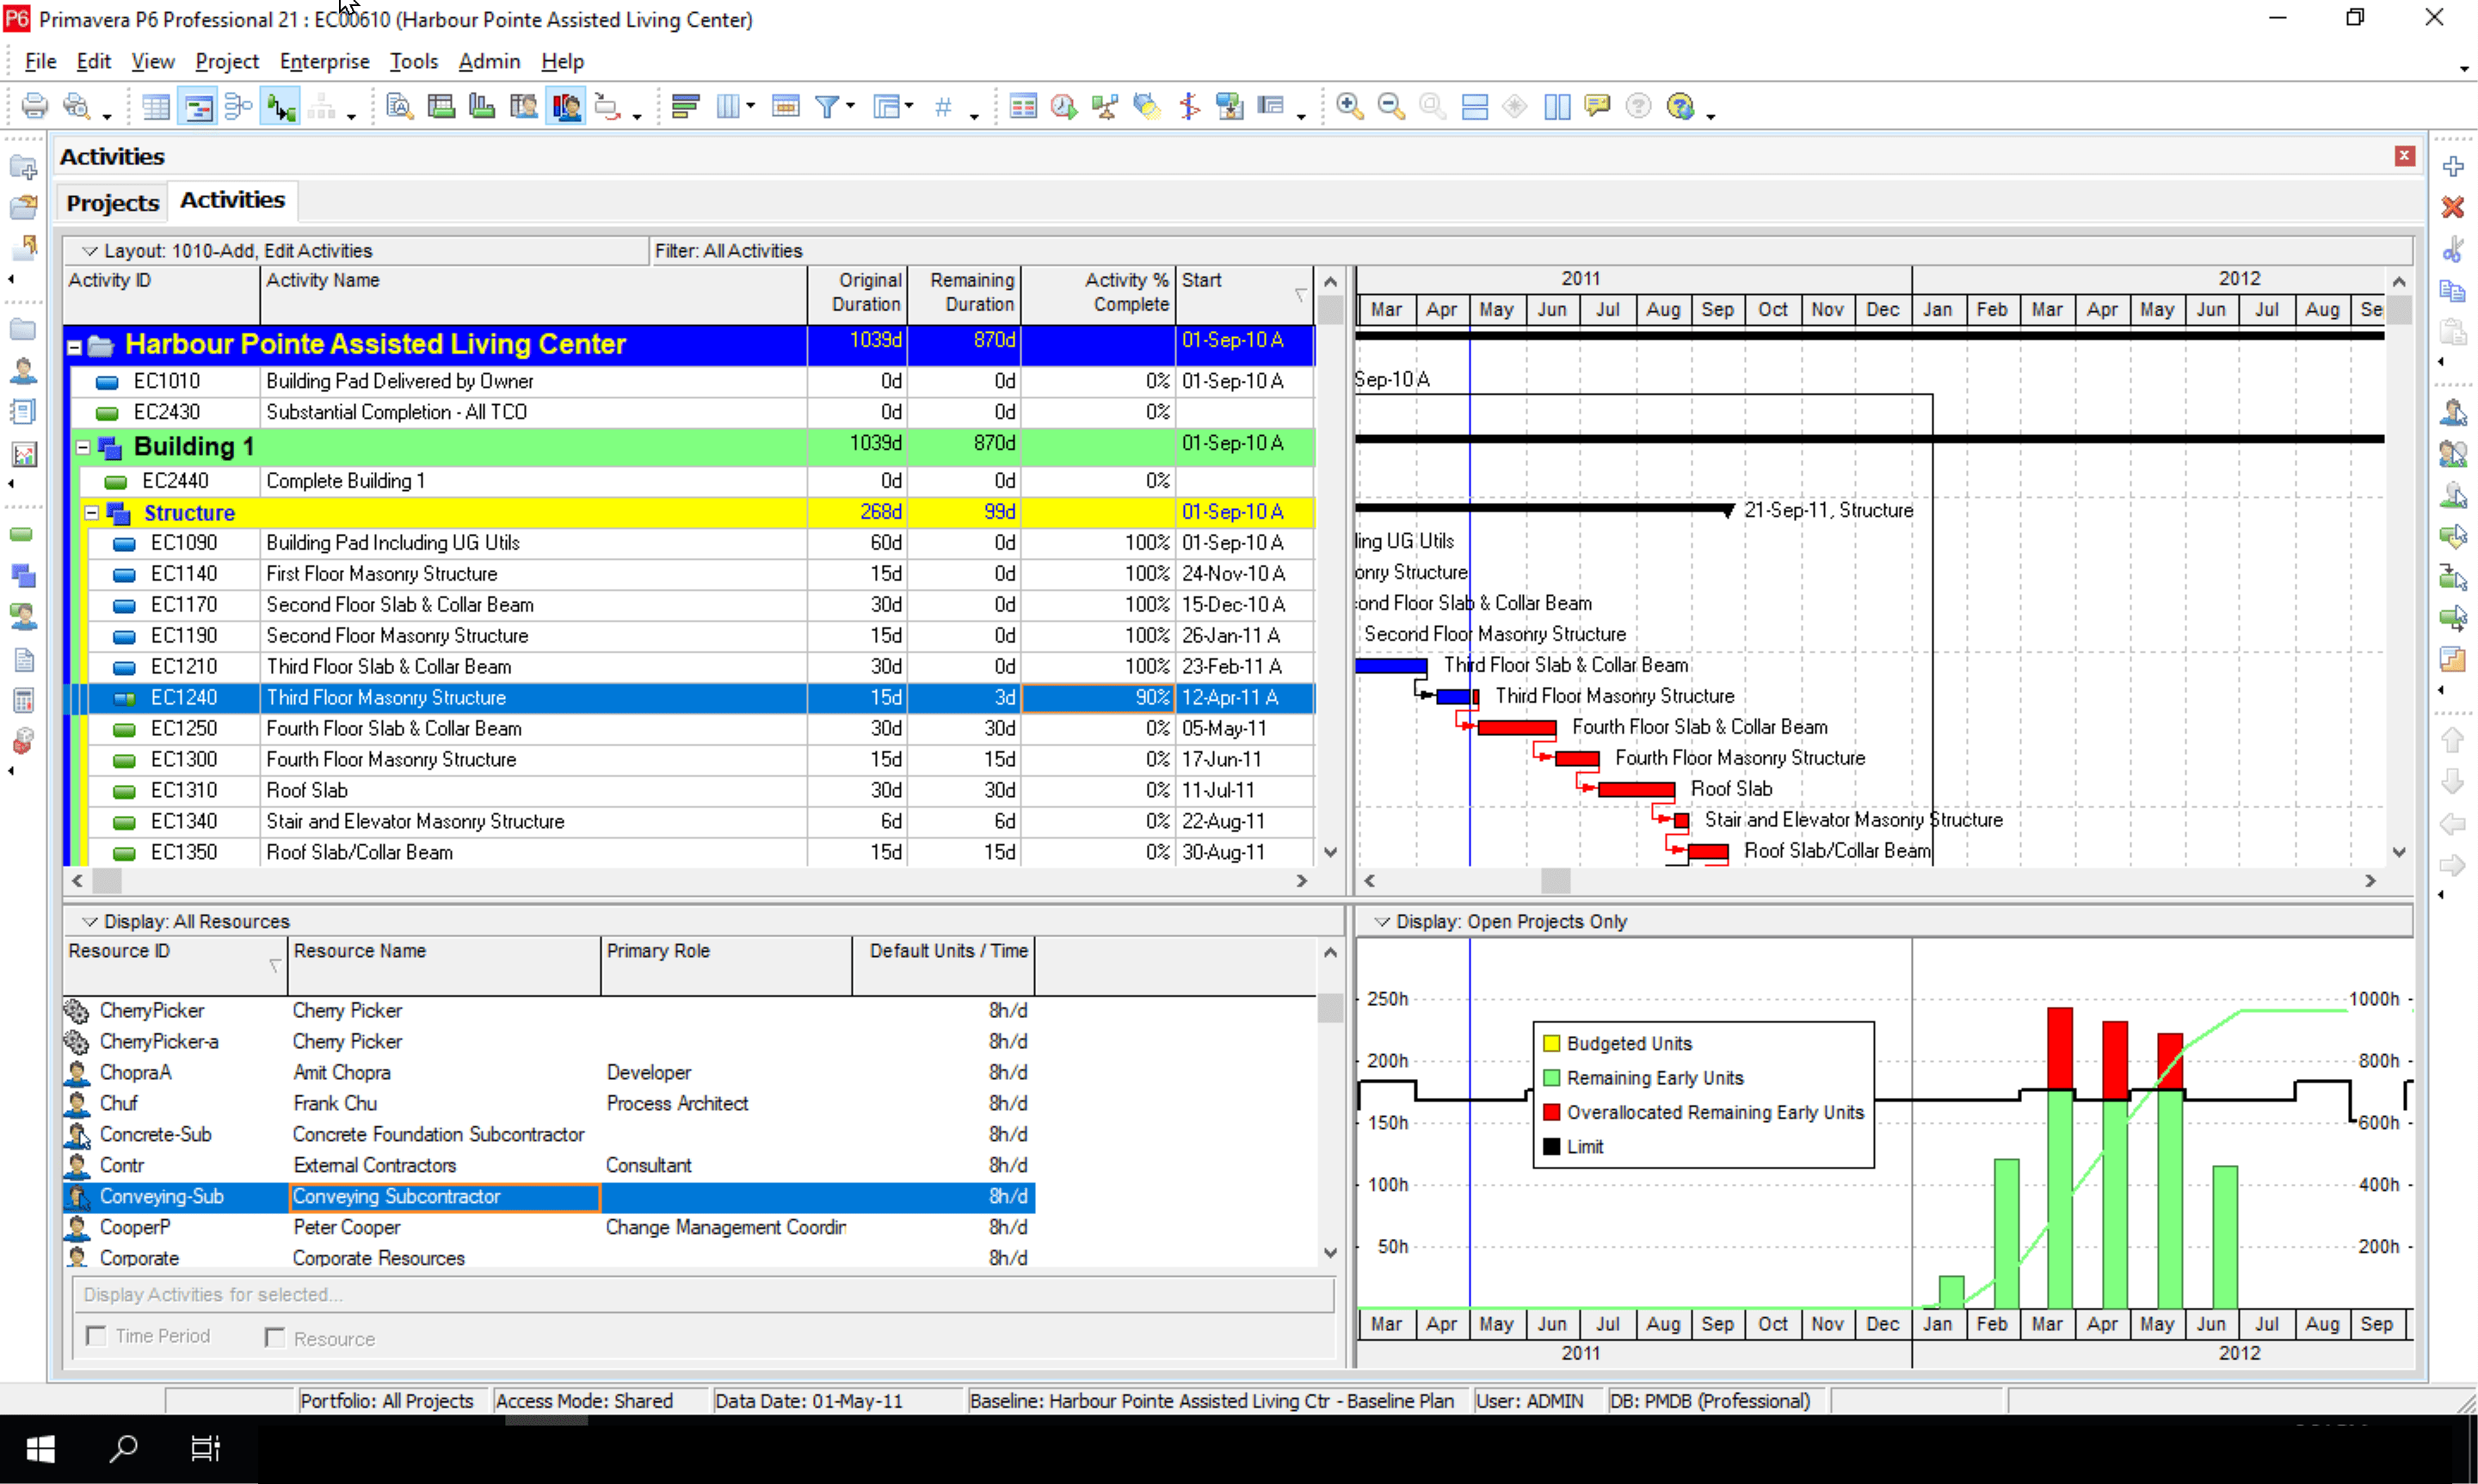
Task: Open the Windows Start menu
Action: pos(40,1448)
